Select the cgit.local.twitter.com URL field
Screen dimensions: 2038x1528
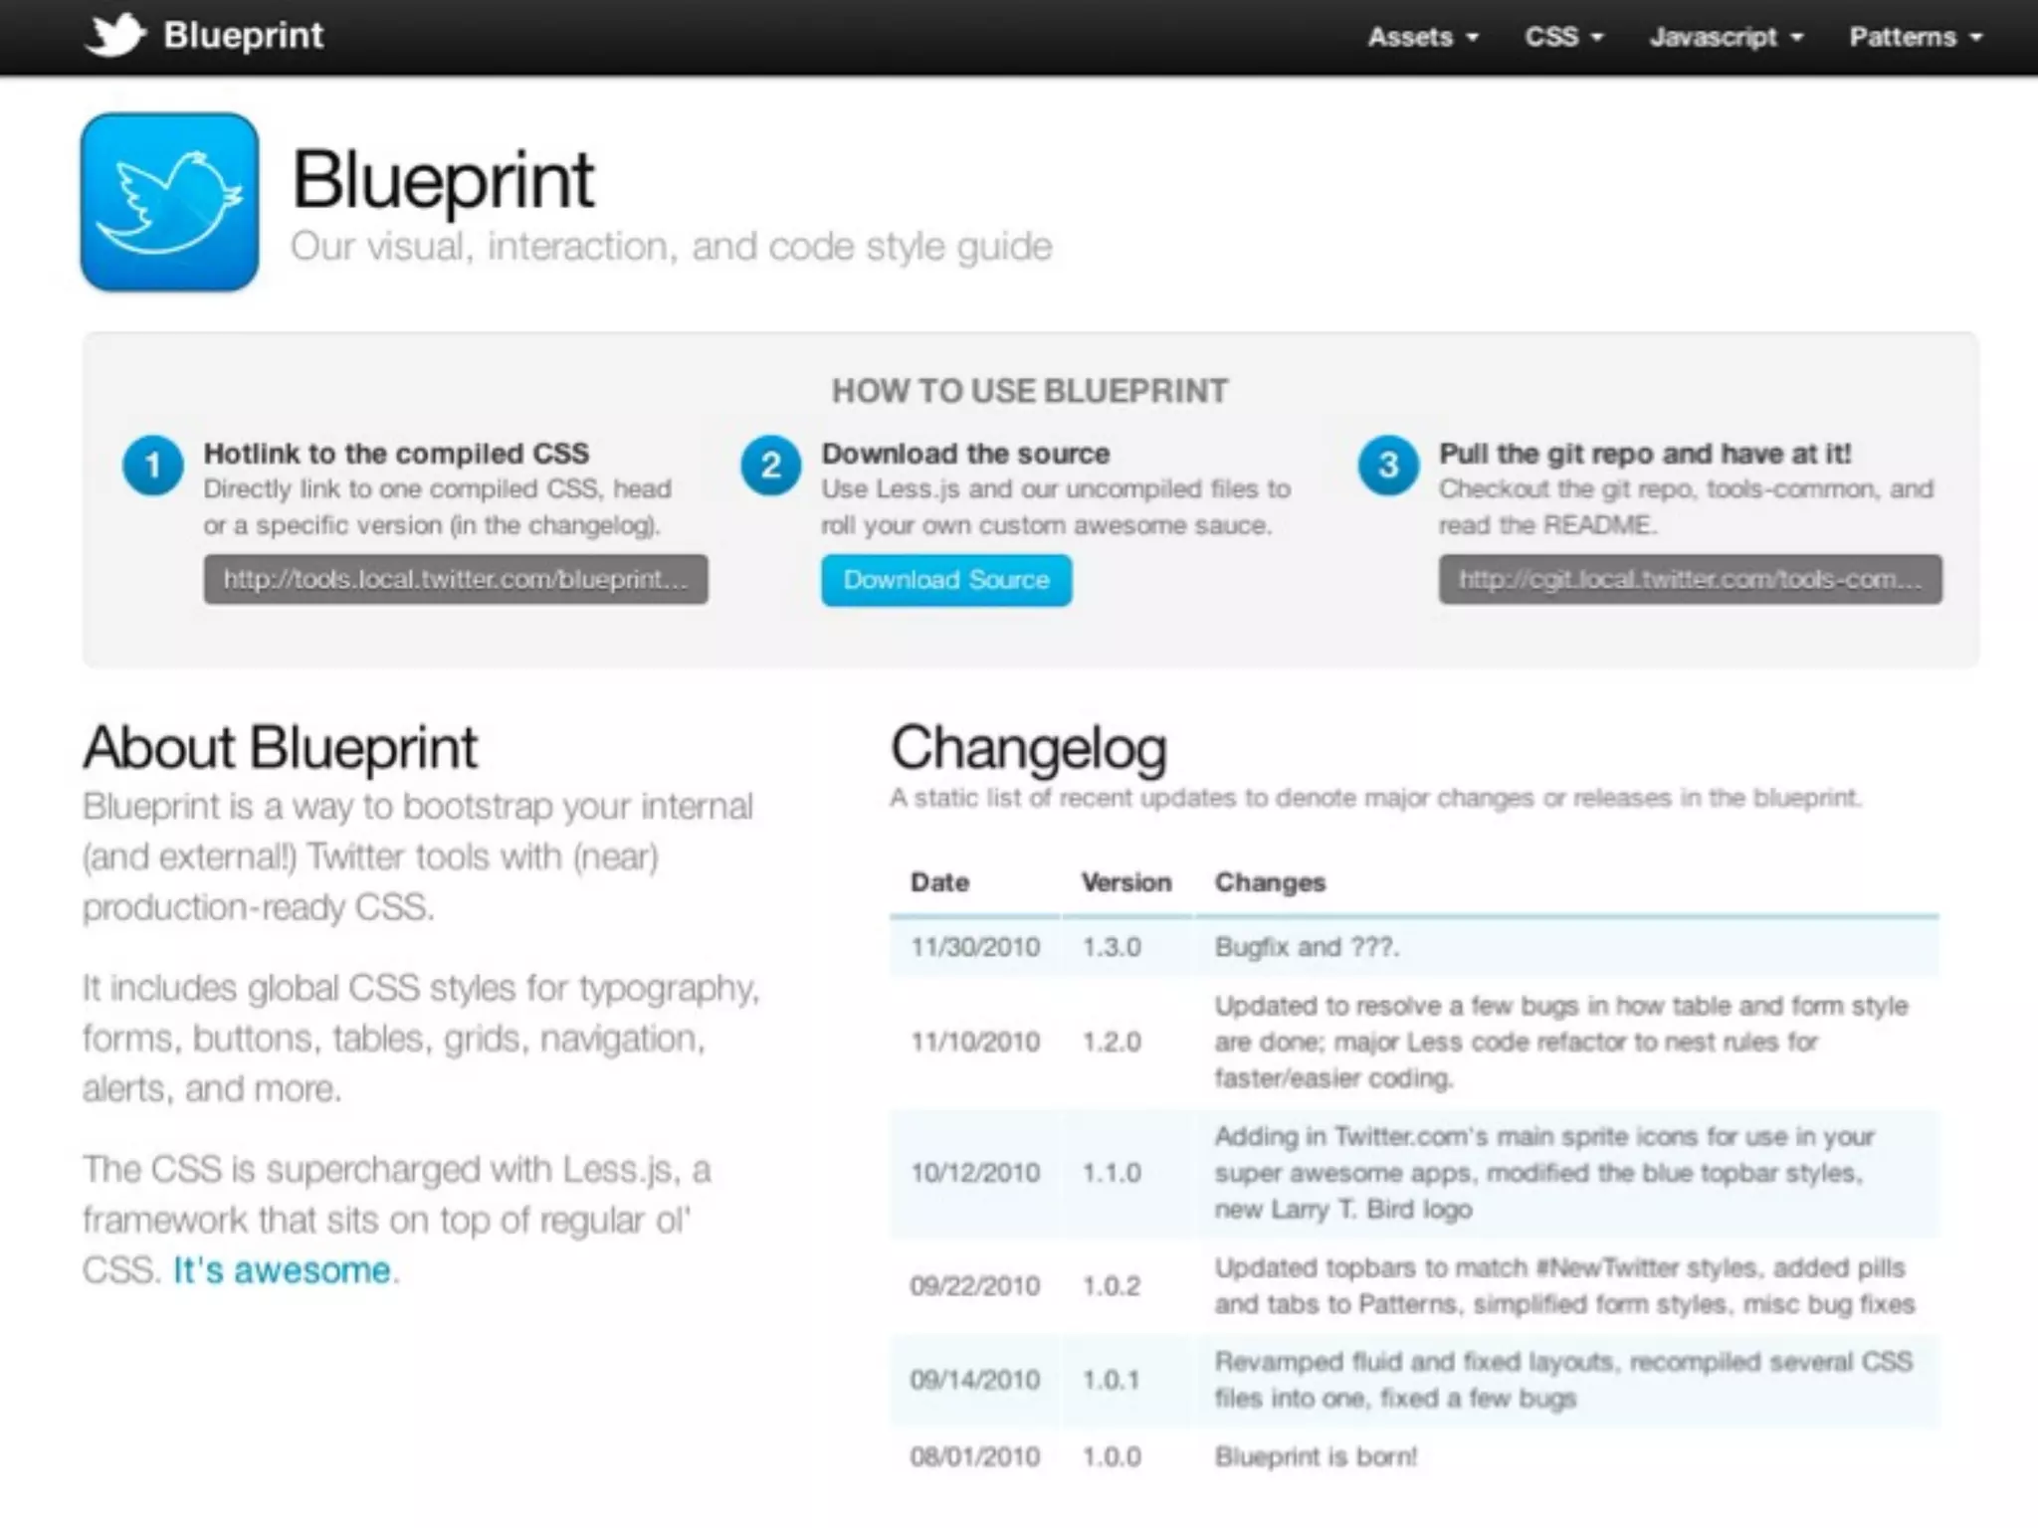(x=1690, y=579)
